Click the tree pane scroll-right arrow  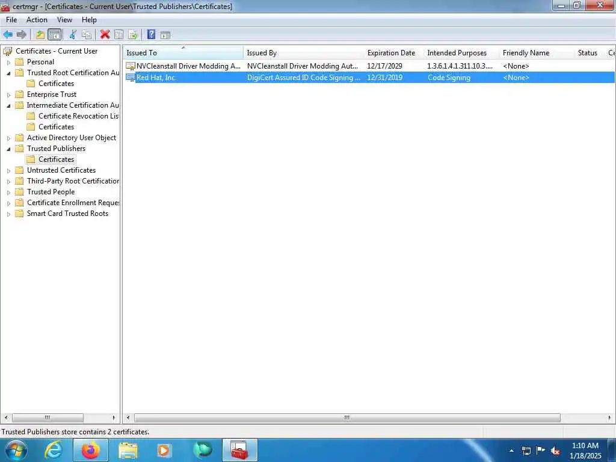[114, 417]
